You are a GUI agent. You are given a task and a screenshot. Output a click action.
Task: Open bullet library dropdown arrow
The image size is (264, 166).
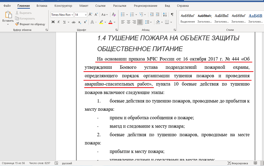[x=127, y=15]
